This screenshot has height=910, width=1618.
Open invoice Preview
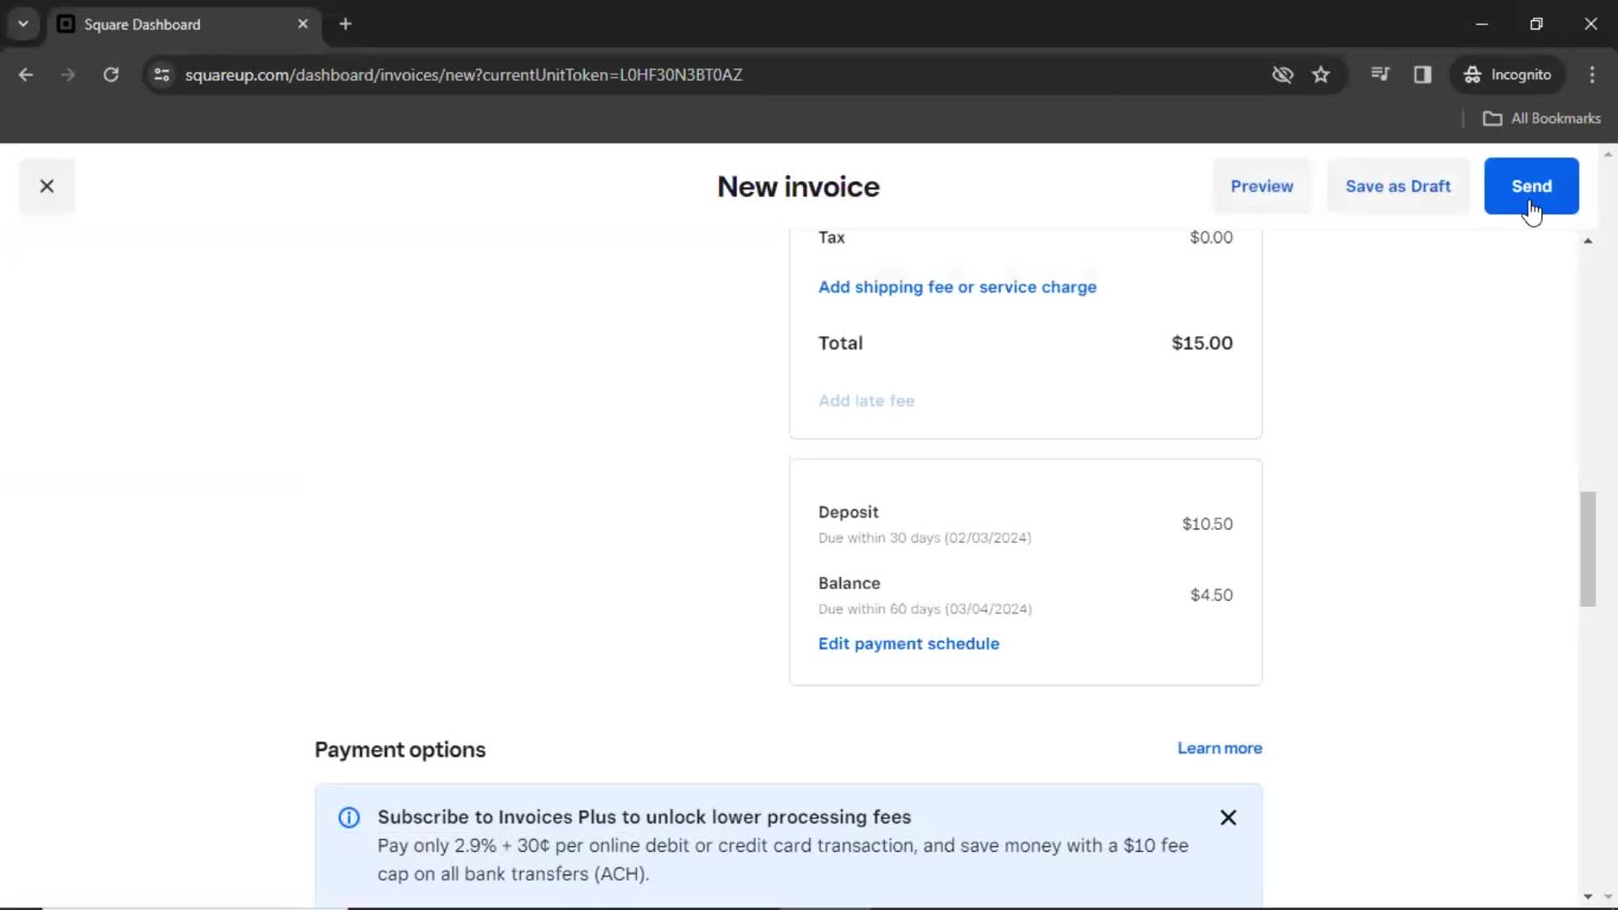click(x=1262, y=186)
